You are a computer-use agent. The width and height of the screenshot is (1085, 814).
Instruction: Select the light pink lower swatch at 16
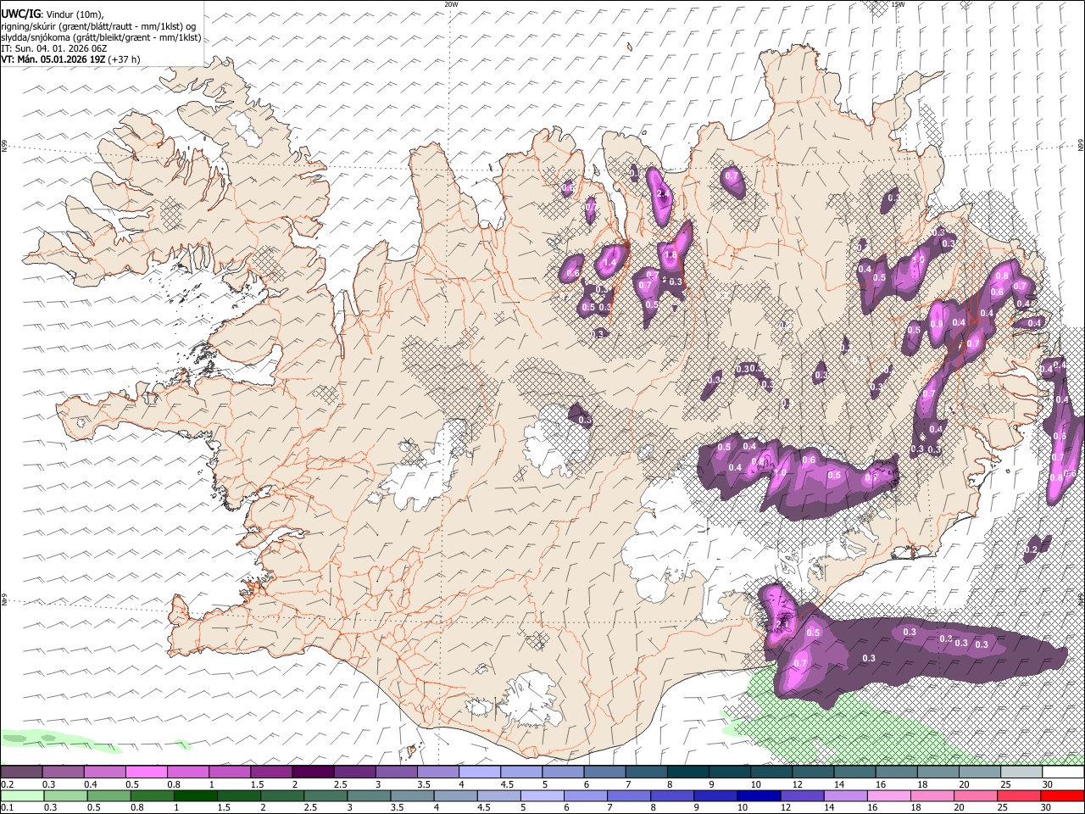coord(888,795)
